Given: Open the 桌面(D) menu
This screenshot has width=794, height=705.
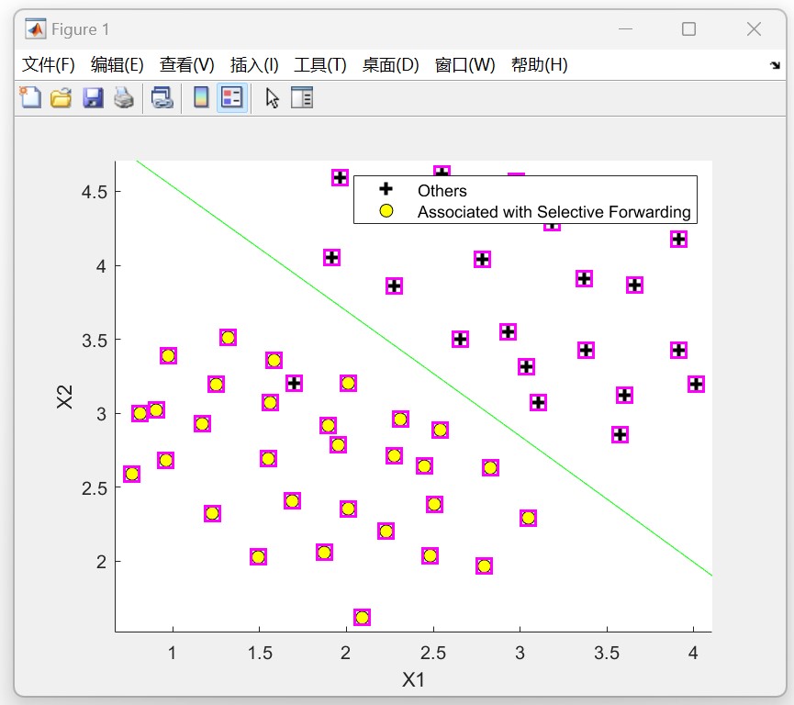Looking at the screenshot, I should (x=390, y=65).
